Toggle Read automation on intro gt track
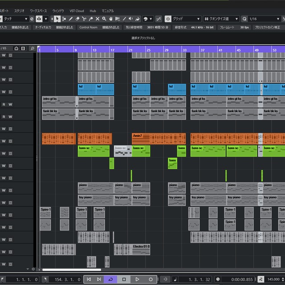 coord(4,104)
